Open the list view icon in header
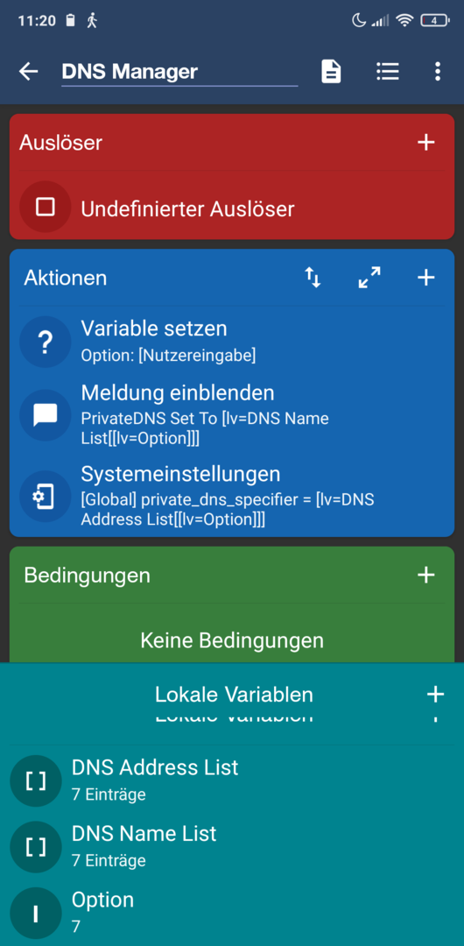Viewport: 464px width, 946px height. click(387, 72)
